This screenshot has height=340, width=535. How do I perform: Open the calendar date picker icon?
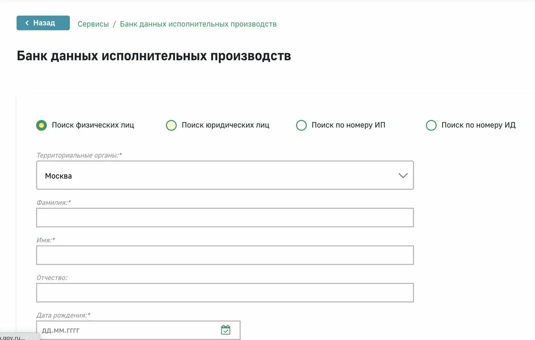tap(226, 330)
